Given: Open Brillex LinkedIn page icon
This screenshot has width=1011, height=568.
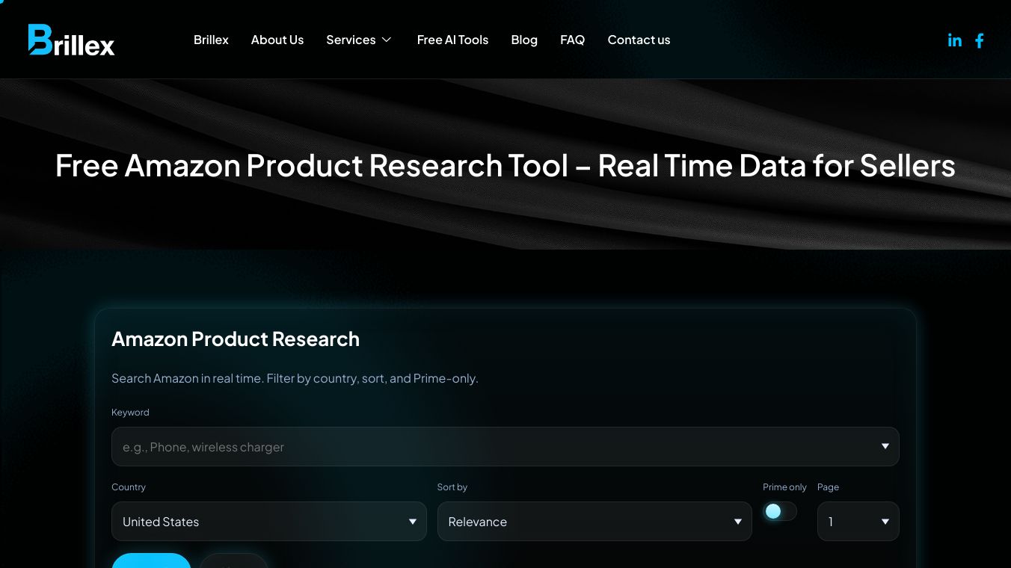Looking at the screenshot, I should coord(955,40).
